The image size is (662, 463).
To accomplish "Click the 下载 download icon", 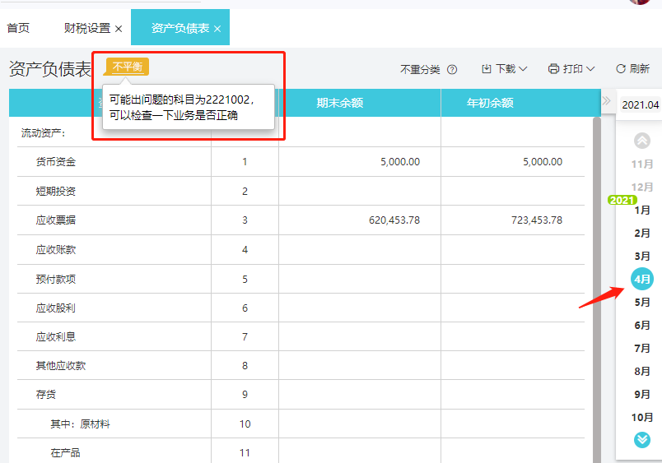I will coord(487,69).
